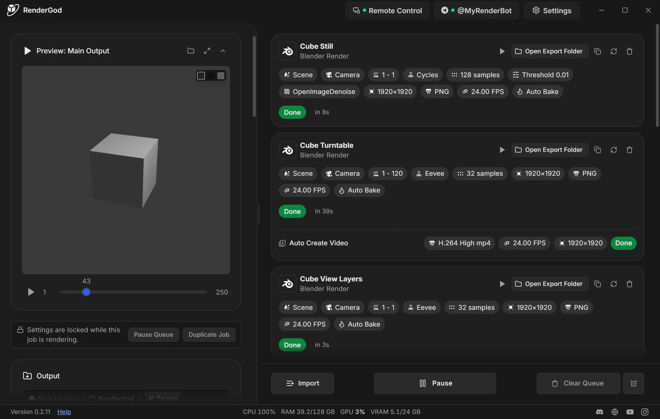Click the VRAM 5.1/24 GB status
660x419 pixels.
395,412
